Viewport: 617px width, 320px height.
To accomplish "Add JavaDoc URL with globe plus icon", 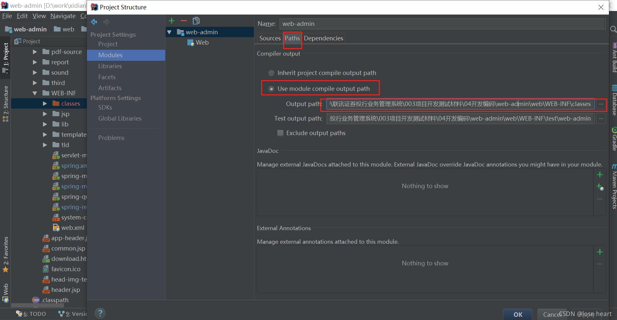I will click(x=600, y=187).
